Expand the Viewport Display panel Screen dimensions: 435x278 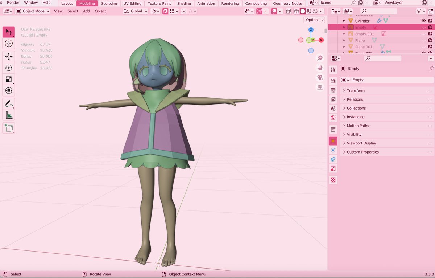click(361, 143)
